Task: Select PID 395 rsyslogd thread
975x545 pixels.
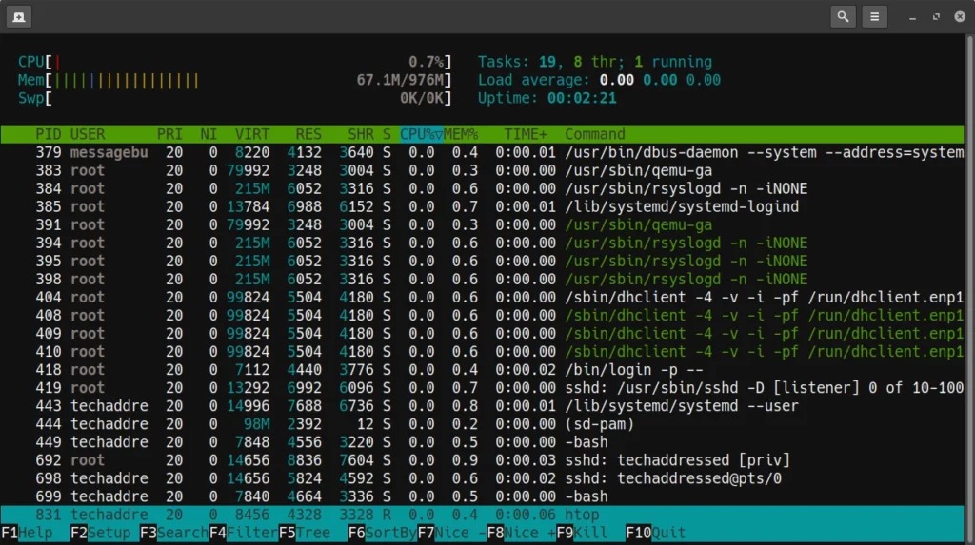Action: [x=483, y=261]
